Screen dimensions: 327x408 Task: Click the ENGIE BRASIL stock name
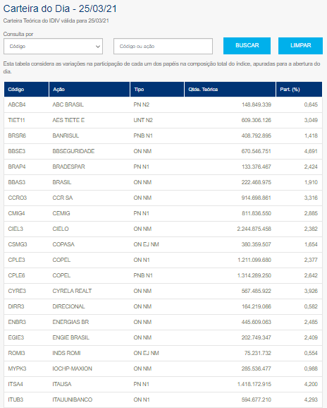pyautogui.click(x=71, y=337)
